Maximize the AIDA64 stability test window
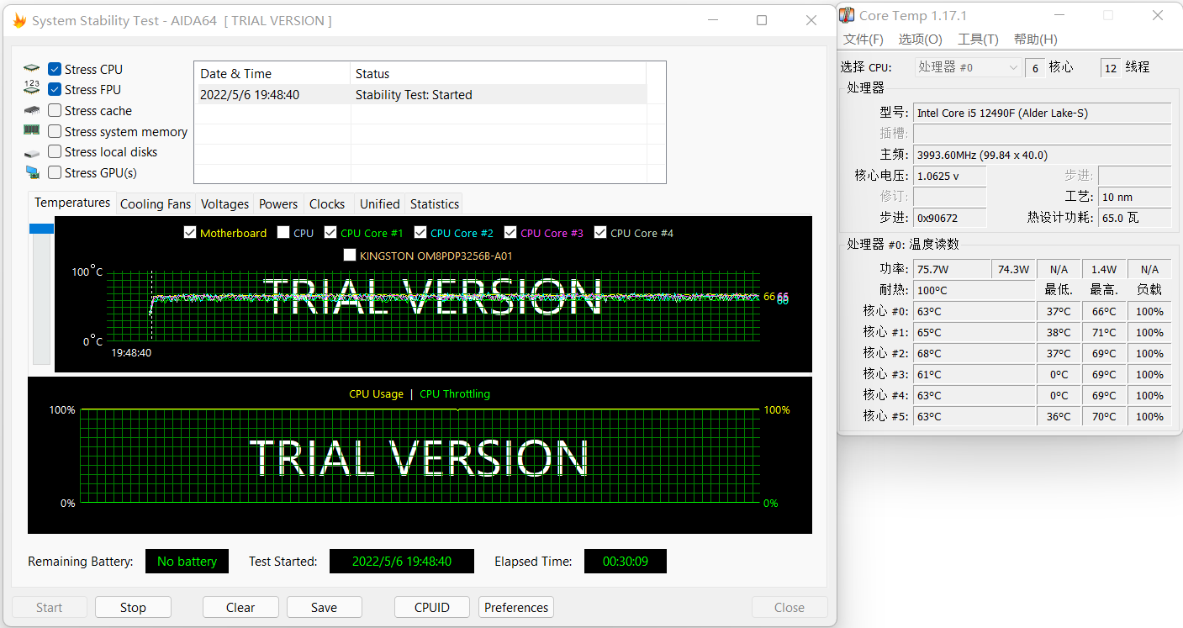Viewport: 1183px width, 628px height. click(x=762, y=21)
